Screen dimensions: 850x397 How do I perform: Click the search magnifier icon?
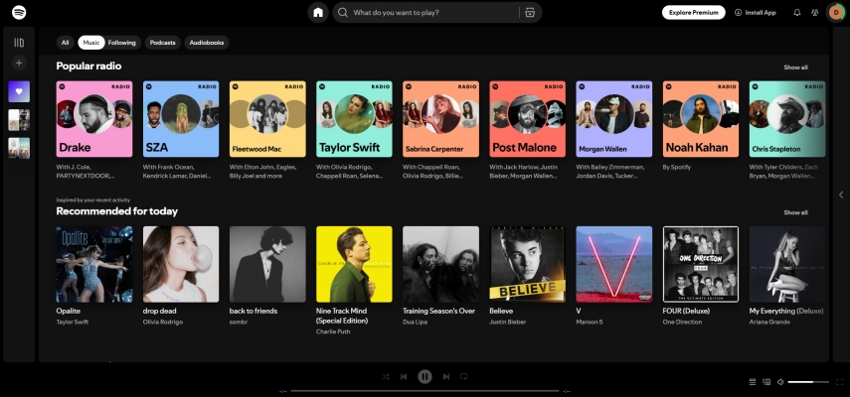pyautogui.click(x=343, y=13)
